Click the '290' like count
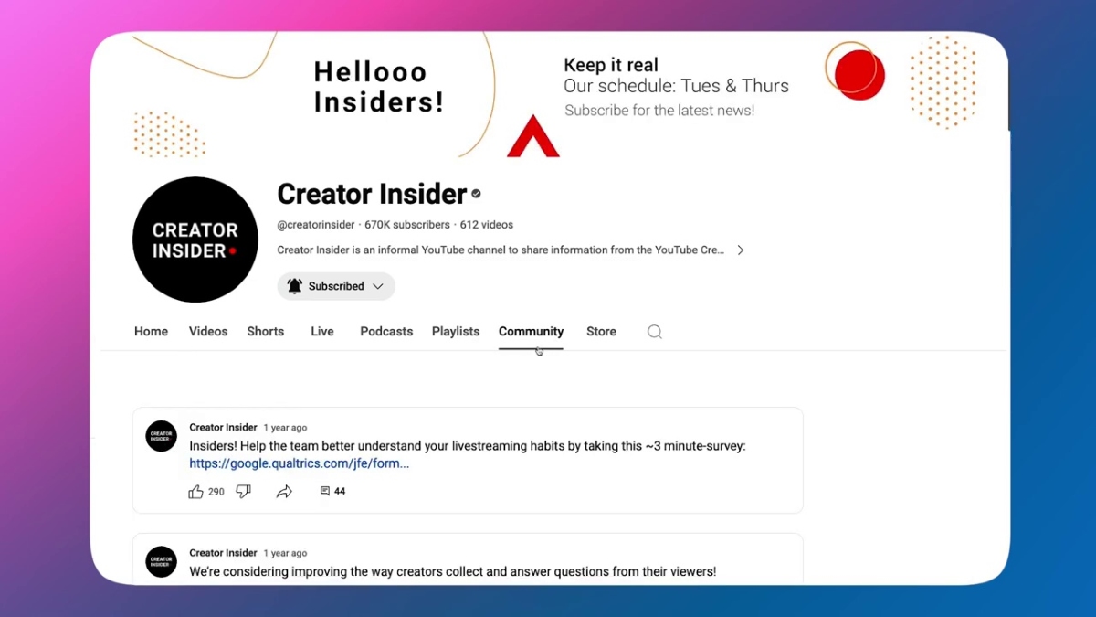This screenshot has height=617, width=1096. click(216, 492)
